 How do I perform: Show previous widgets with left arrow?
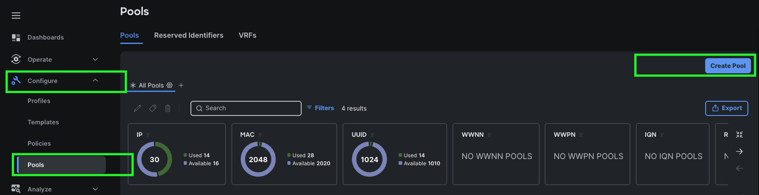click(739, 168)
